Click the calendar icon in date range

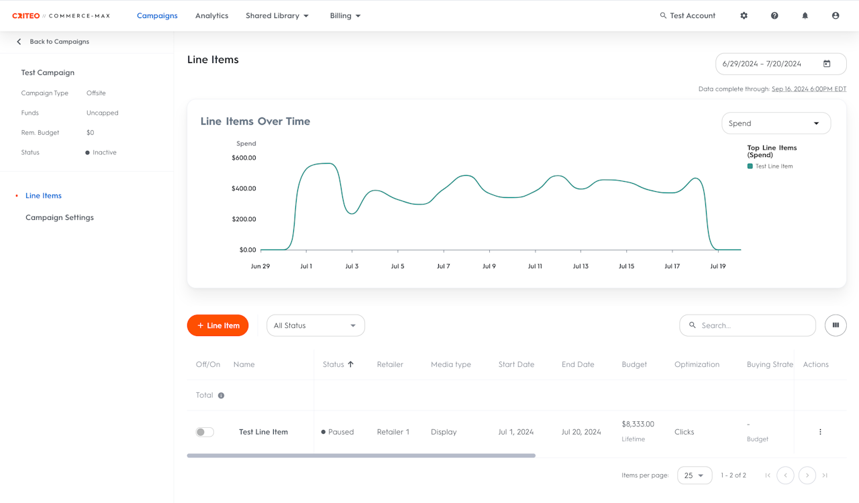pos(827,64)
